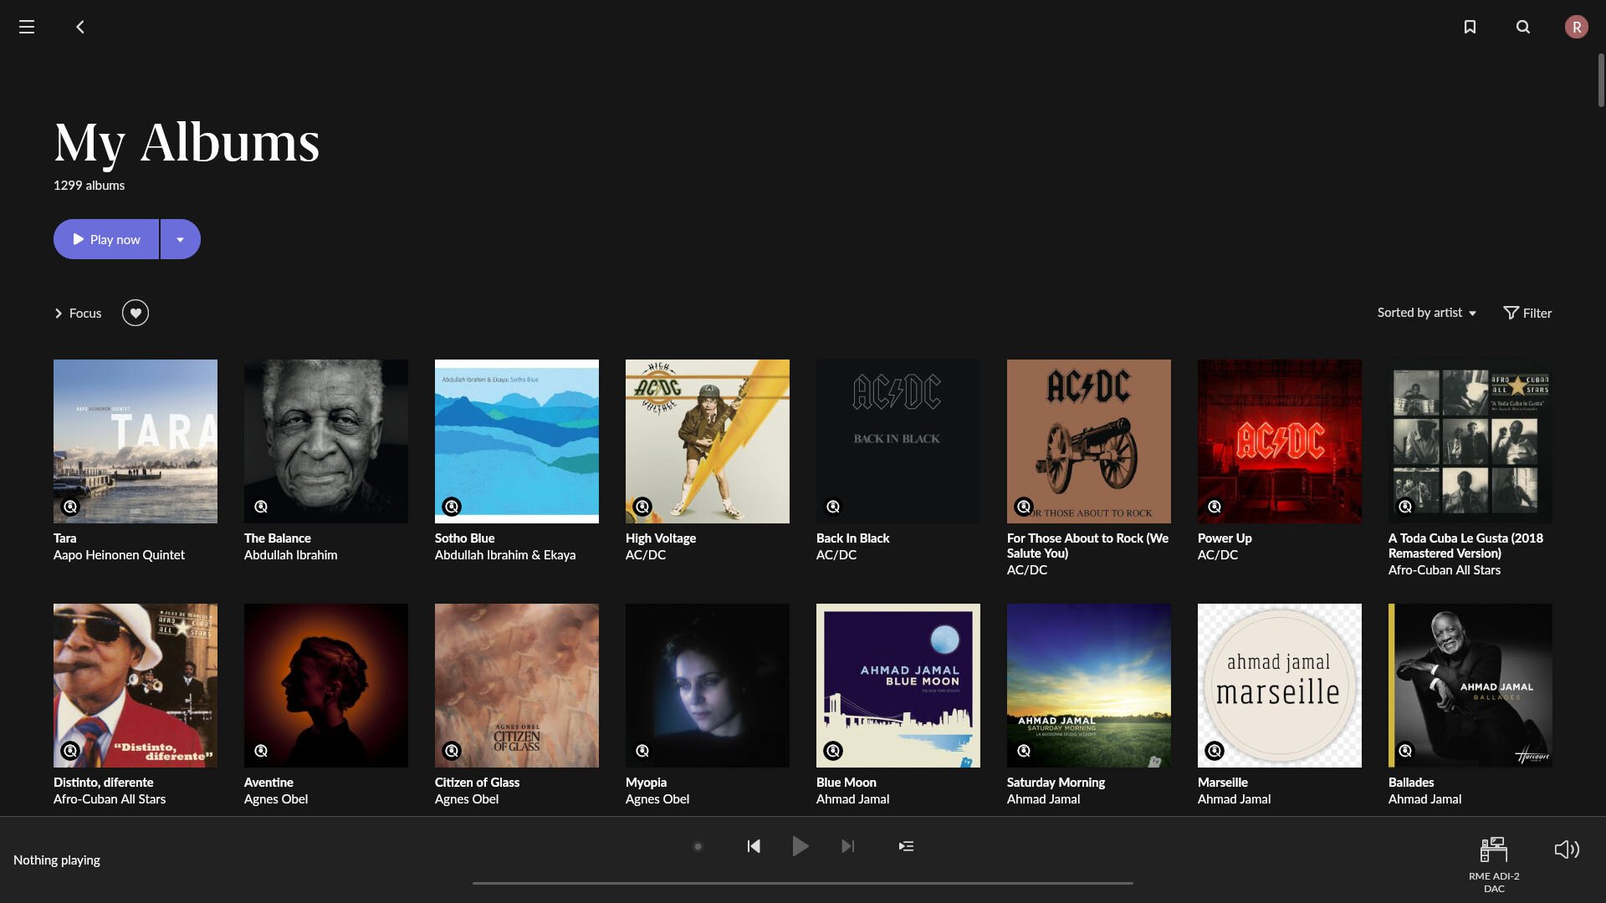Open the Play now dropdown arrow

(181, 239)
